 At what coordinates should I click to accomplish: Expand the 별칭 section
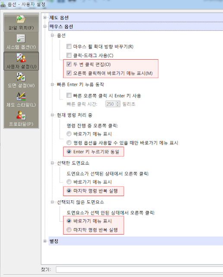(x=45, y=241)
